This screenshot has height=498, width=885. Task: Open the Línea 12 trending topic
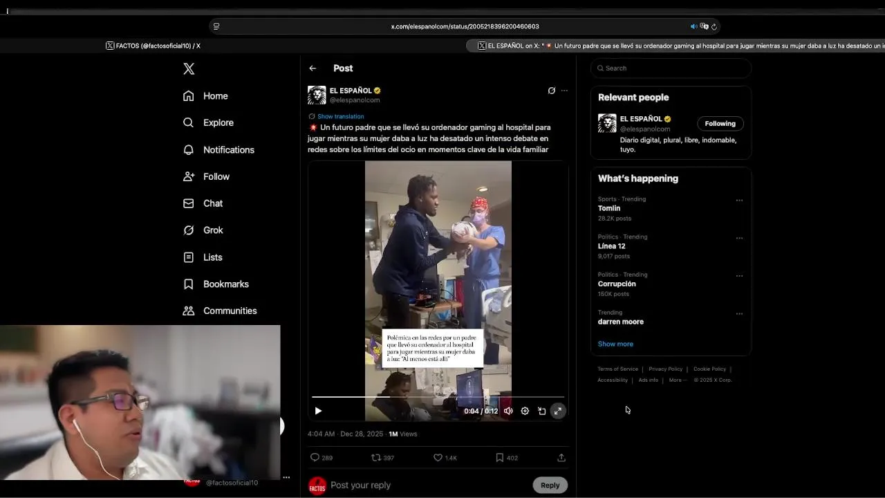click(612, 246)
